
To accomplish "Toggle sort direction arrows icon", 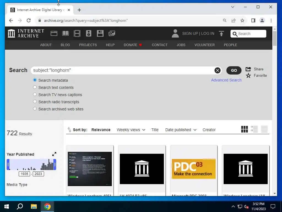I will (69, 130).
